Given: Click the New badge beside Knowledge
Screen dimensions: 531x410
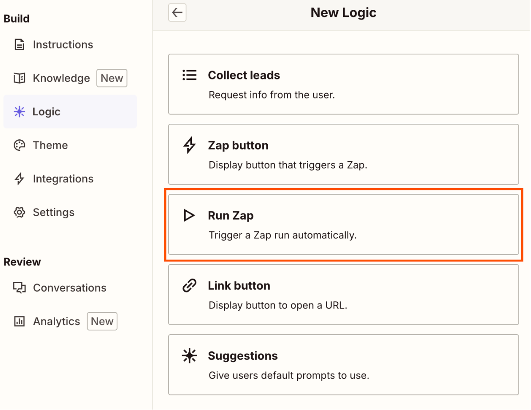Looking at the screenshot, I should [x=112, y=79].
